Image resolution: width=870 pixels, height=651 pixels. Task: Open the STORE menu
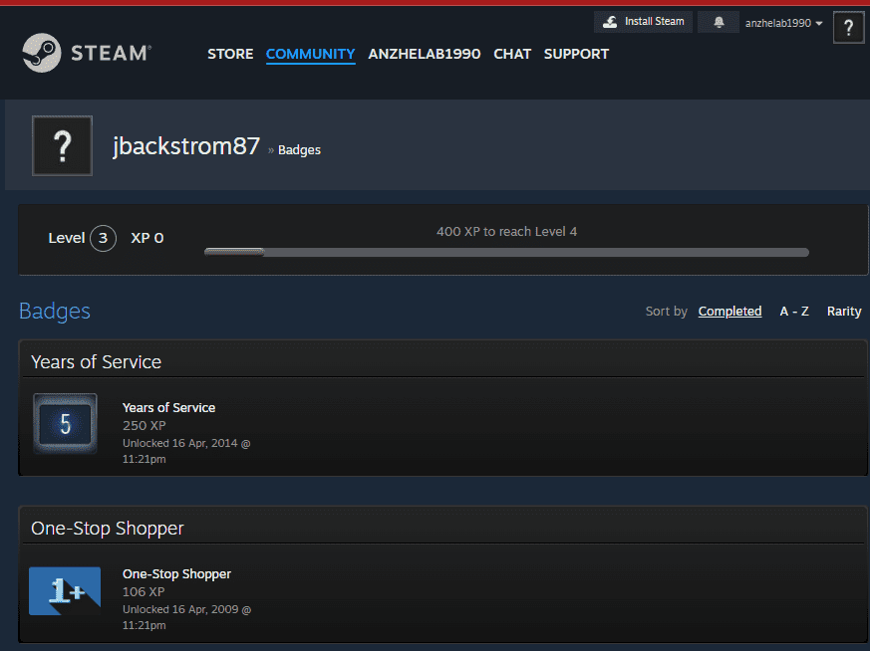pos(230,54)
